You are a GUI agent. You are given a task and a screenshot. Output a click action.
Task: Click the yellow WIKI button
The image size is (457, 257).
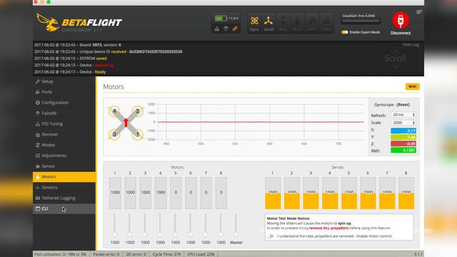(413, 86)
